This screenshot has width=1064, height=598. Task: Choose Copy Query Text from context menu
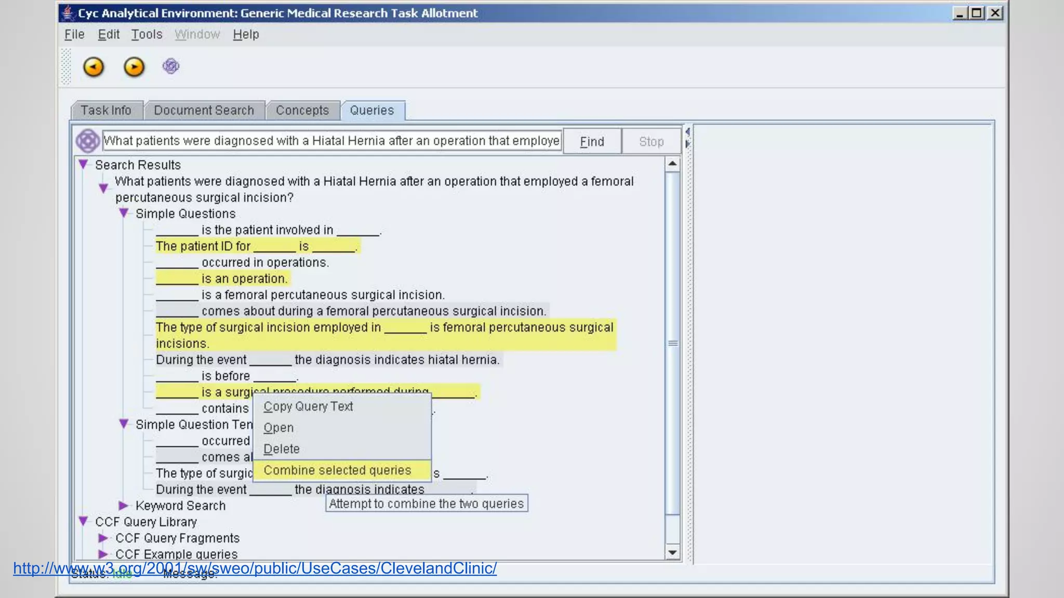coord(342,406)
